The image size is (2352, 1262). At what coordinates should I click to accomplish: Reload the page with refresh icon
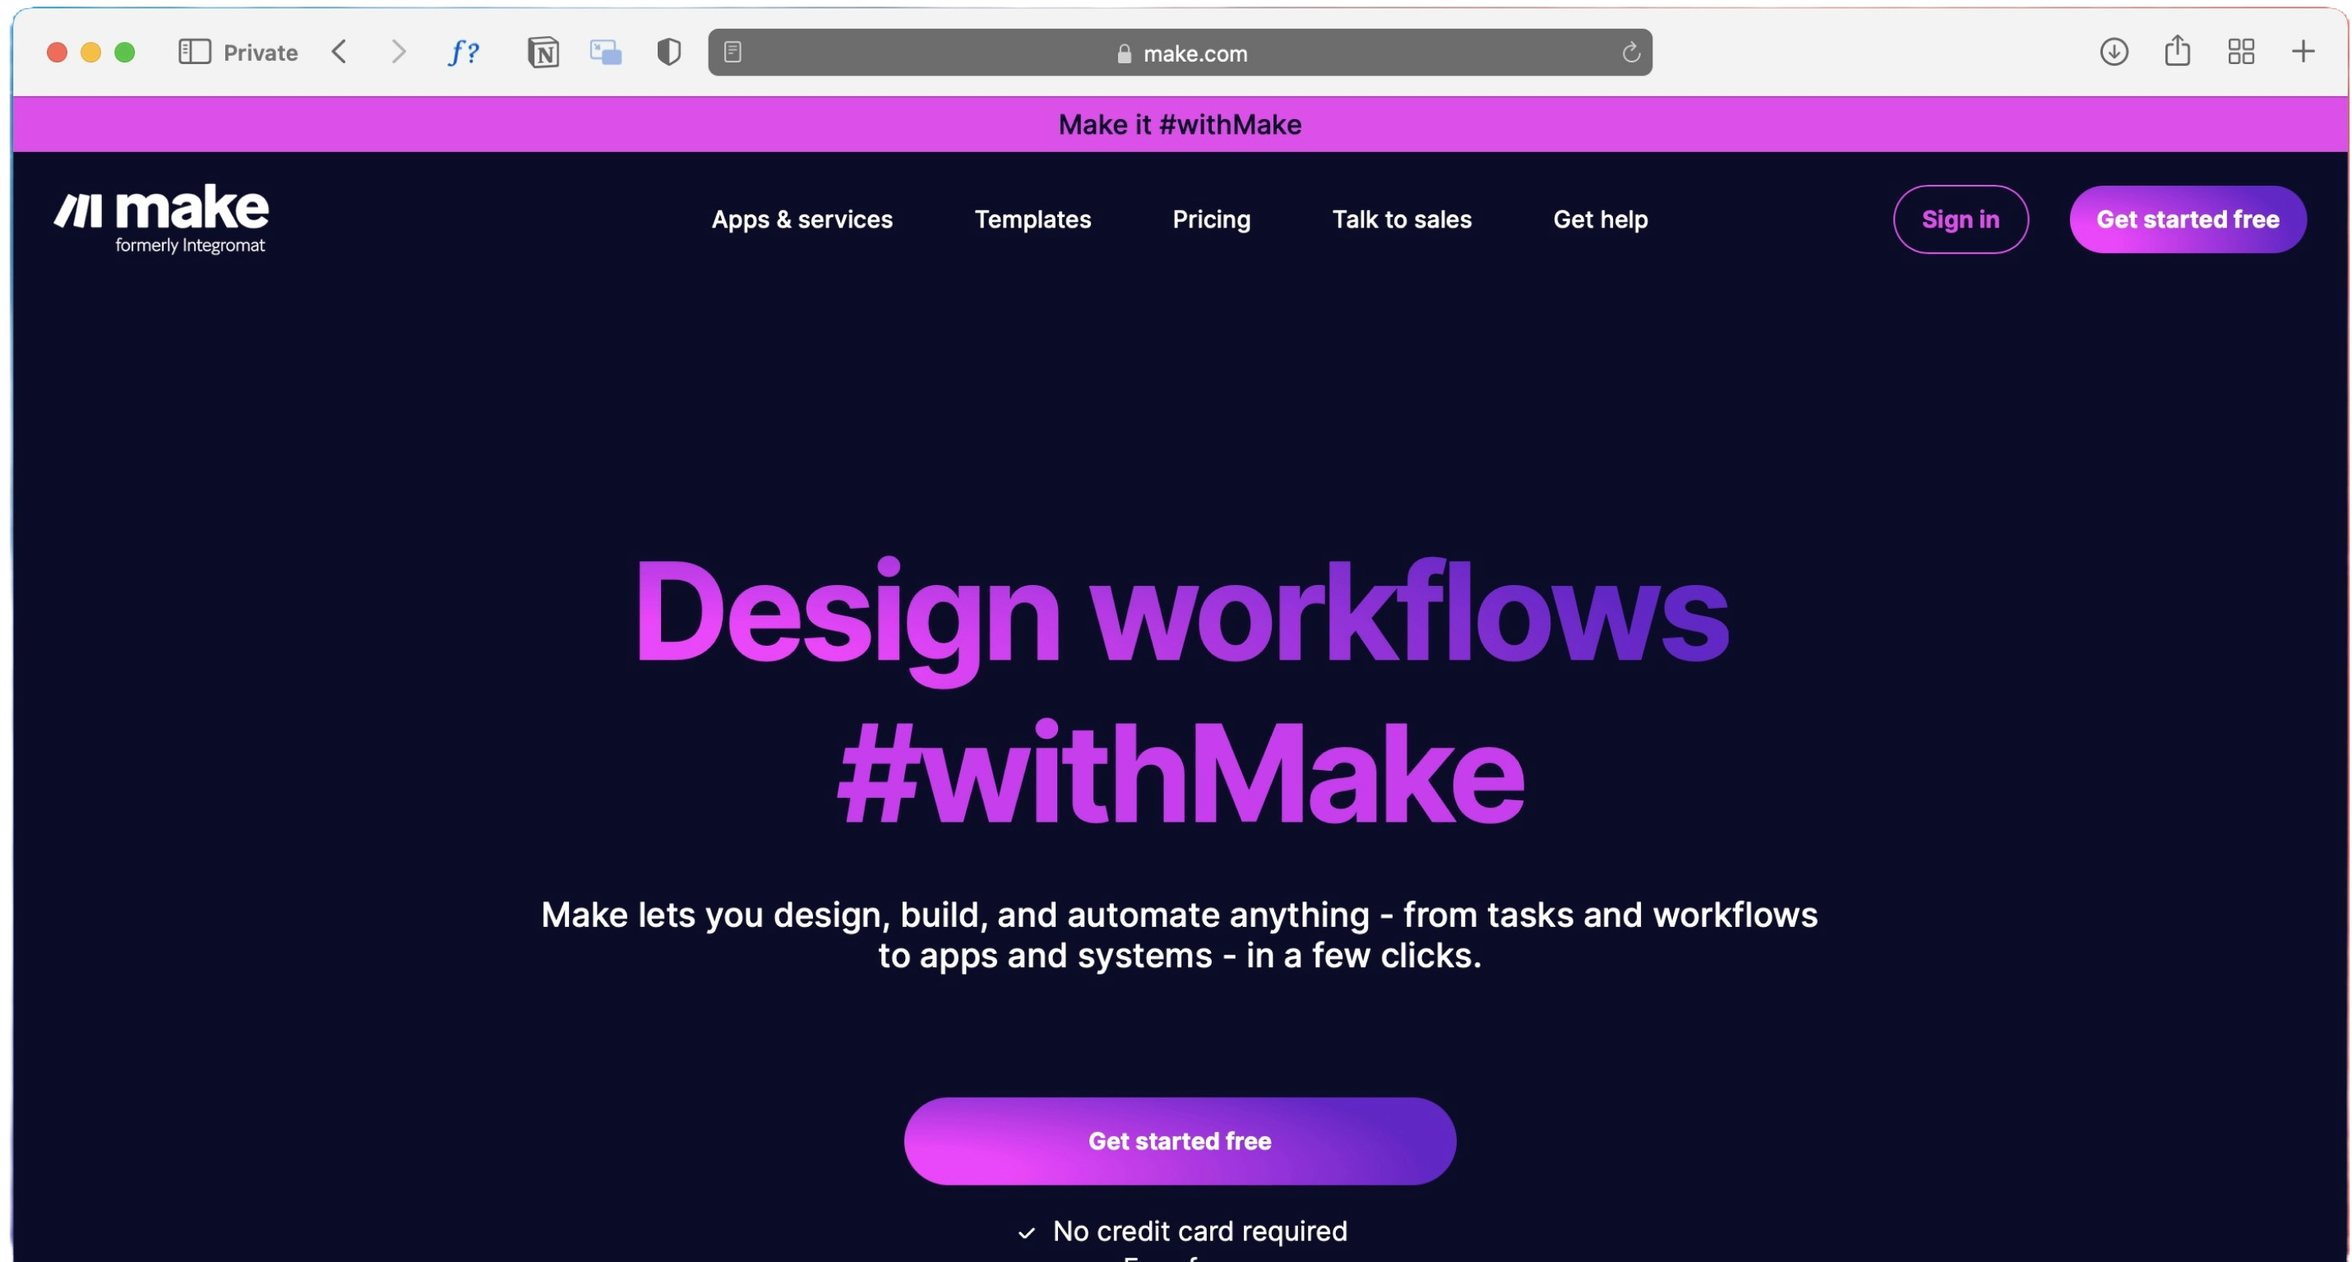point(1631,52)
